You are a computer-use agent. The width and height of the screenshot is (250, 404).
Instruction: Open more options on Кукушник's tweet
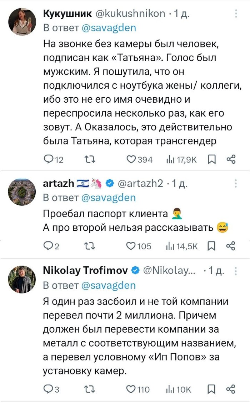tap(236, 14)
